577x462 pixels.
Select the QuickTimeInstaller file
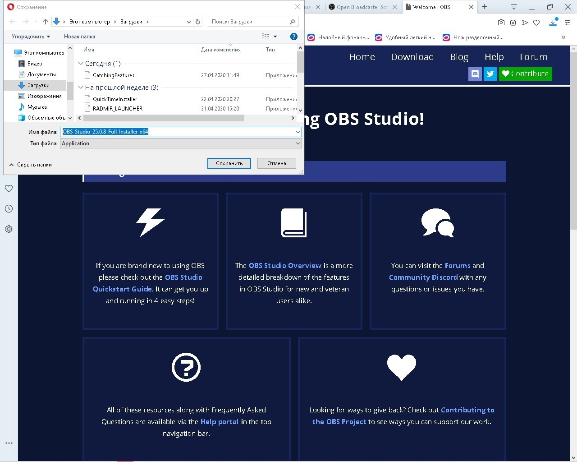click(x=115, y=99)
